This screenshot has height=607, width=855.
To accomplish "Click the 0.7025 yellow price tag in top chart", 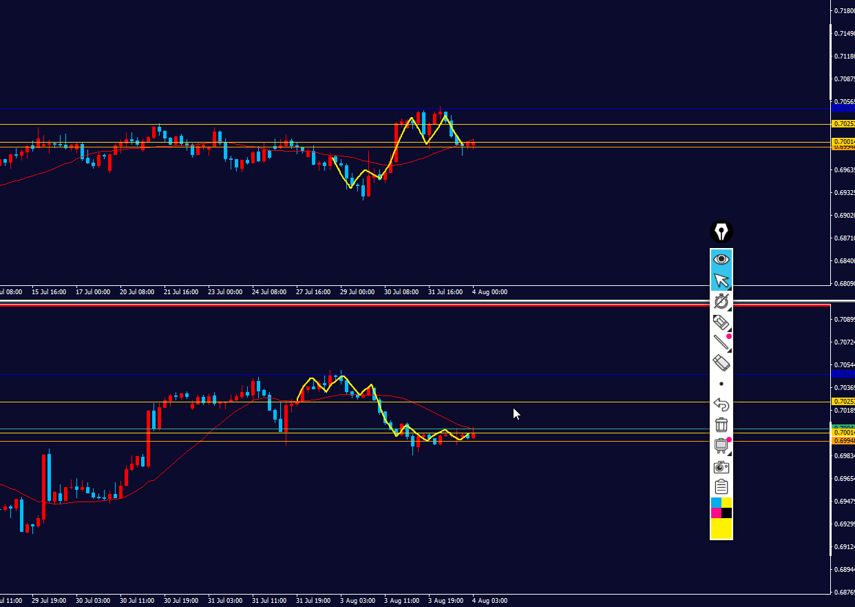I will coord(843,124).
